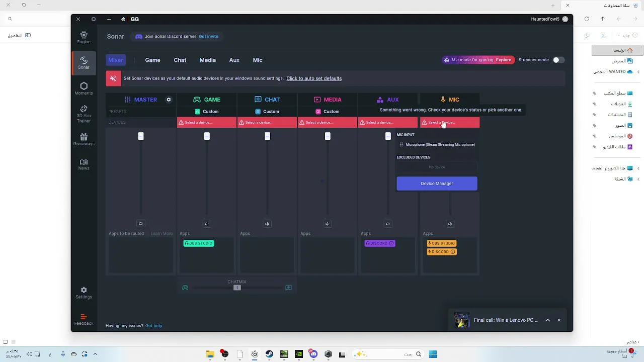Screen dimensions: 644x362
Task: Mute the Media channel speaker icon
Action: (328, 224)
